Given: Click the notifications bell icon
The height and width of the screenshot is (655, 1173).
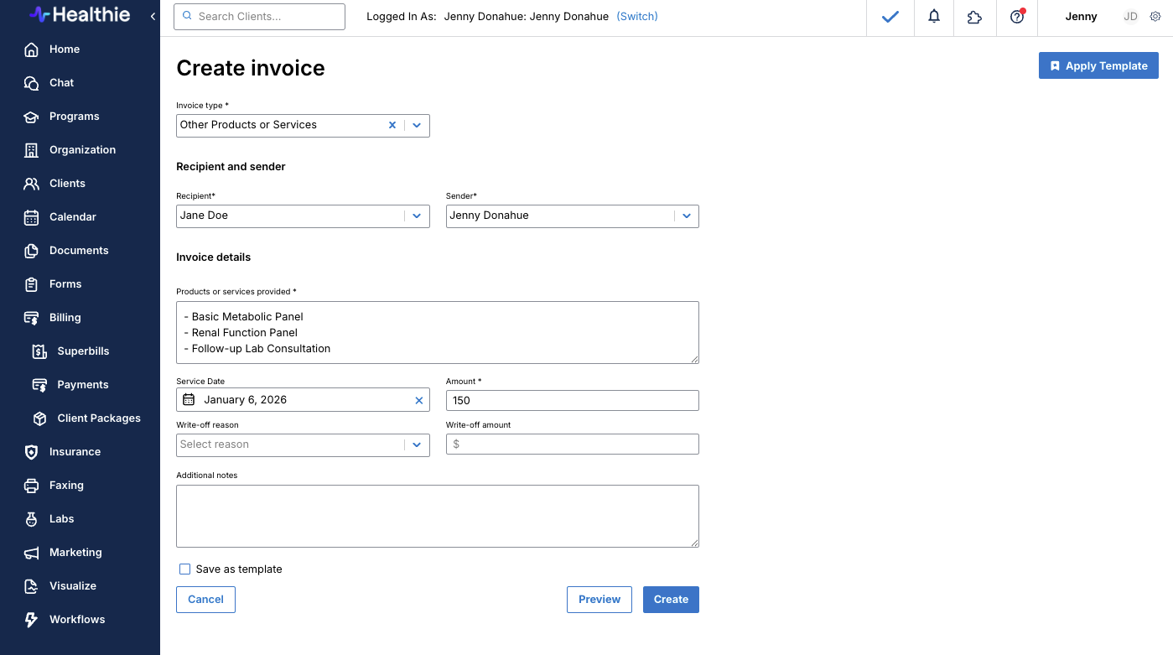Looking at the screenshot, I should (x=933, y=17).
